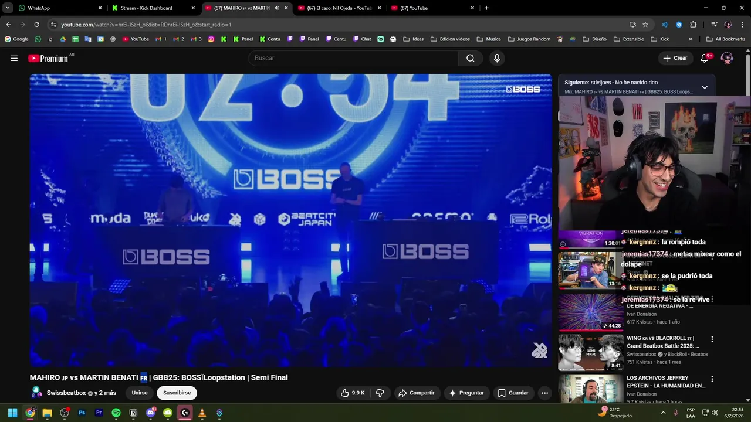This screenshot has width=751, height=422.
Task: Open options for WING vs BLACKROLL video
Action: click(712, 339)
